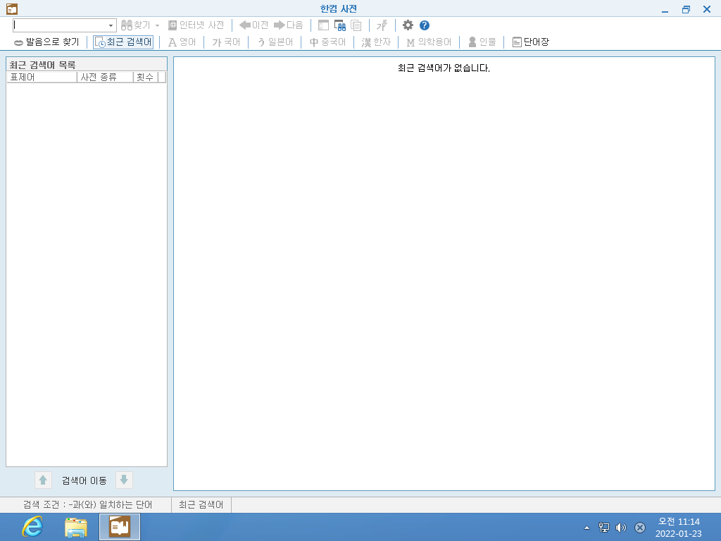Click 최근 검색어 status bar entry
721x541 pixels.
[201, 504]
